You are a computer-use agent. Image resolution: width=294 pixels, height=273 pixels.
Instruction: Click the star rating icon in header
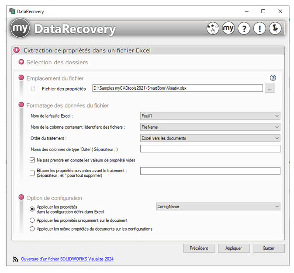coord(213,28)
